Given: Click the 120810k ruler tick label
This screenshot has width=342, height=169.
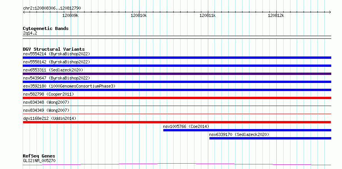Looking at the screenshot, I should [x=139, y=15].
